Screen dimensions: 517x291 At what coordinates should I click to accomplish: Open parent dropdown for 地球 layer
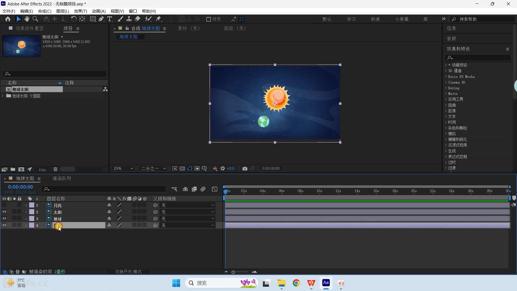188,219
